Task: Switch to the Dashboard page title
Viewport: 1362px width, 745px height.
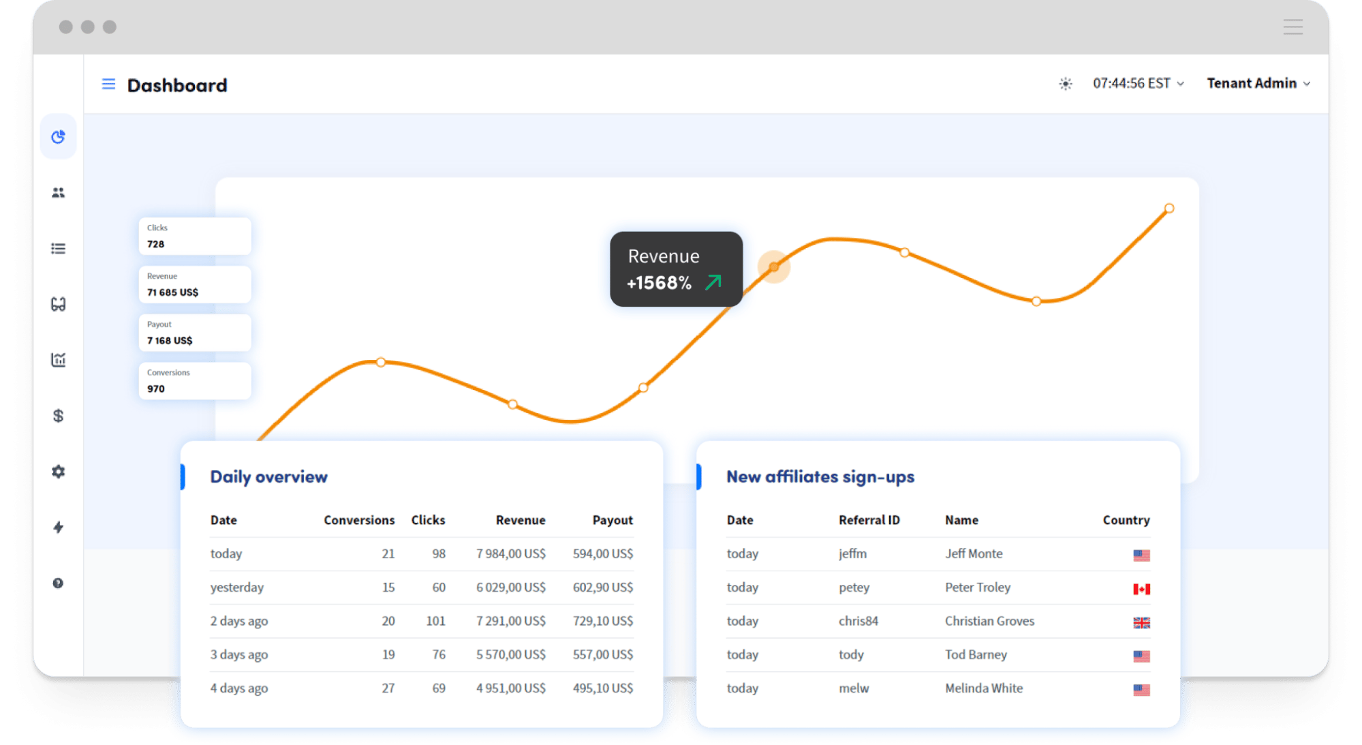Action: [177, 85]
